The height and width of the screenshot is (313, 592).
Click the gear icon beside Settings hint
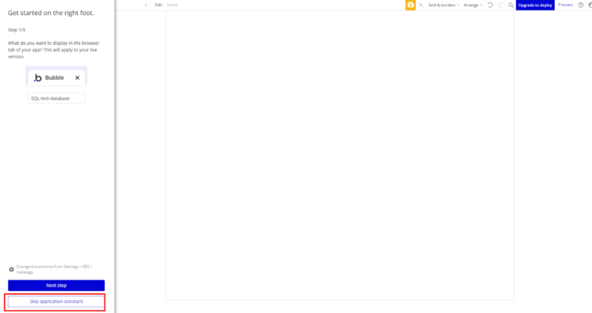11,269
